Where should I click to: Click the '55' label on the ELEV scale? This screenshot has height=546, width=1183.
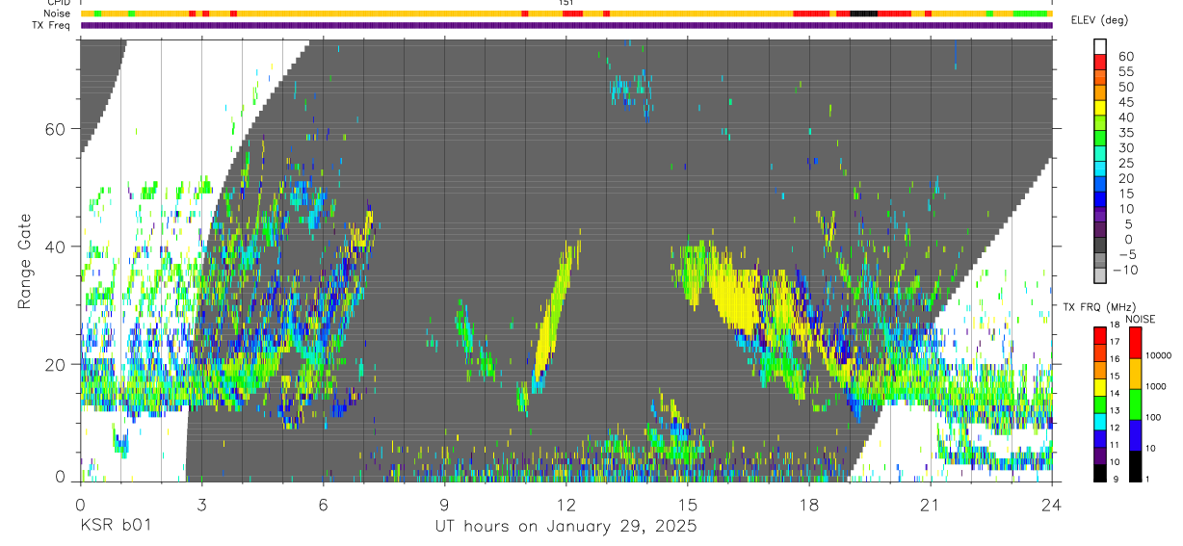pyautogui.click(x=1125, y=72)
